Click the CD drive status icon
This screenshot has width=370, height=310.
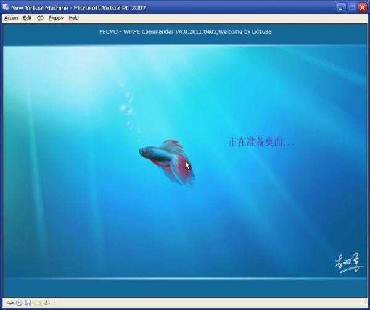pos(19,303)
